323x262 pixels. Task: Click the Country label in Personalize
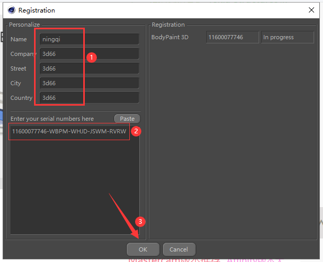tap(21, 98)
